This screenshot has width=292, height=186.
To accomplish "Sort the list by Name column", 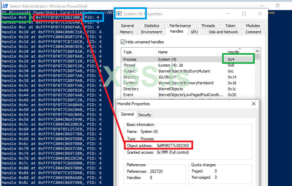I will 191,52.
